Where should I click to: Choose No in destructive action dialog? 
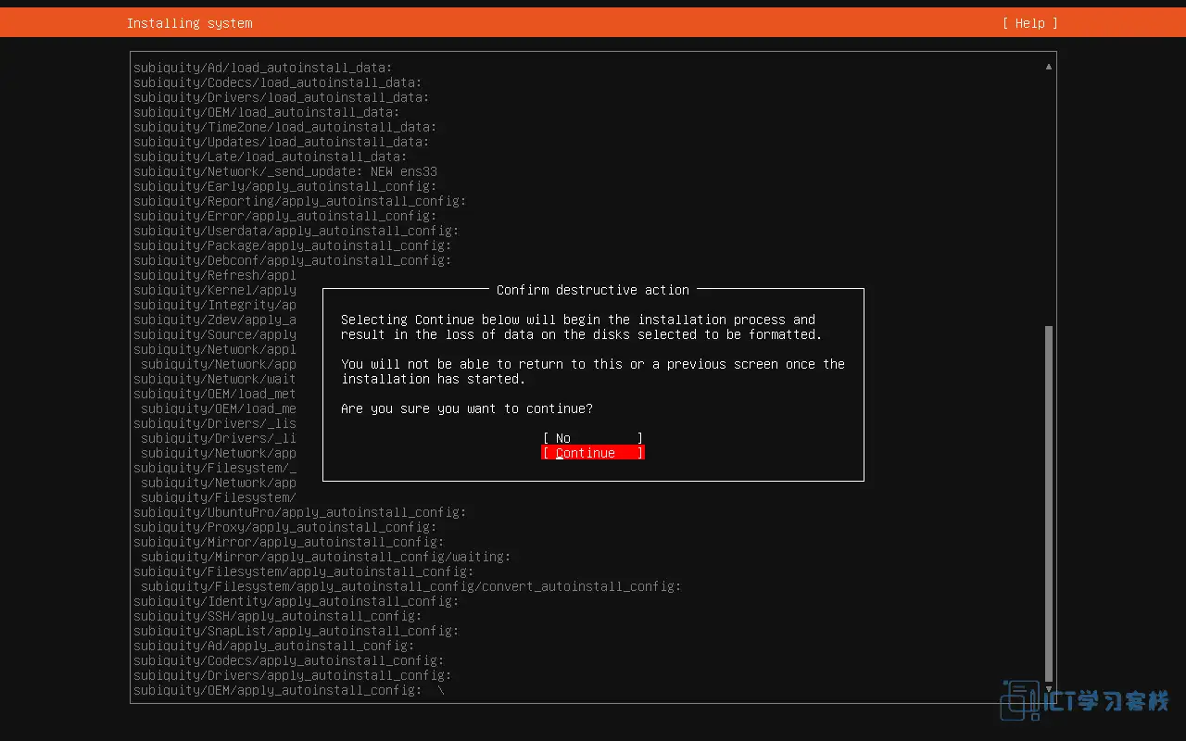pyautogui.click(x=593, y=438)
